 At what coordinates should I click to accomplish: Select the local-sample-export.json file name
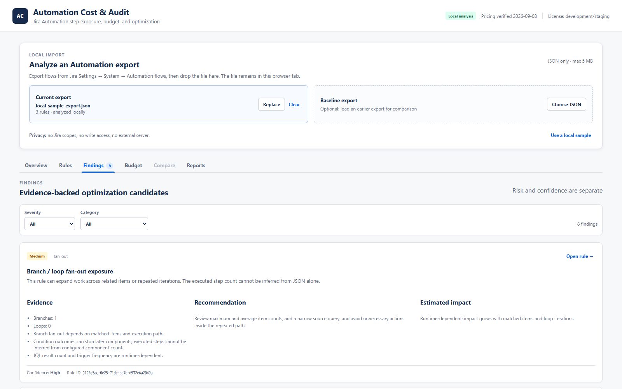click(x=63, y=106)
